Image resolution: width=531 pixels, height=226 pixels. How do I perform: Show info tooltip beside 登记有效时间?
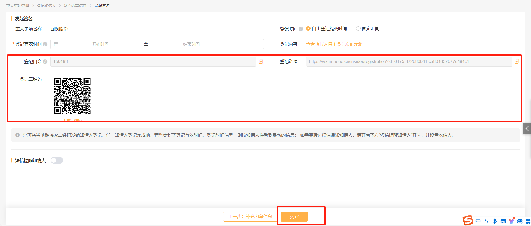[45, 44]
